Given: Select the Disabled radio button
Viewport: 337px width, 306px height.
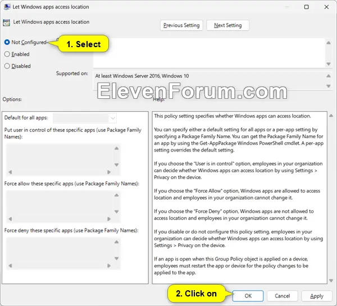Looking at the screenshot, I should [7, 66].
